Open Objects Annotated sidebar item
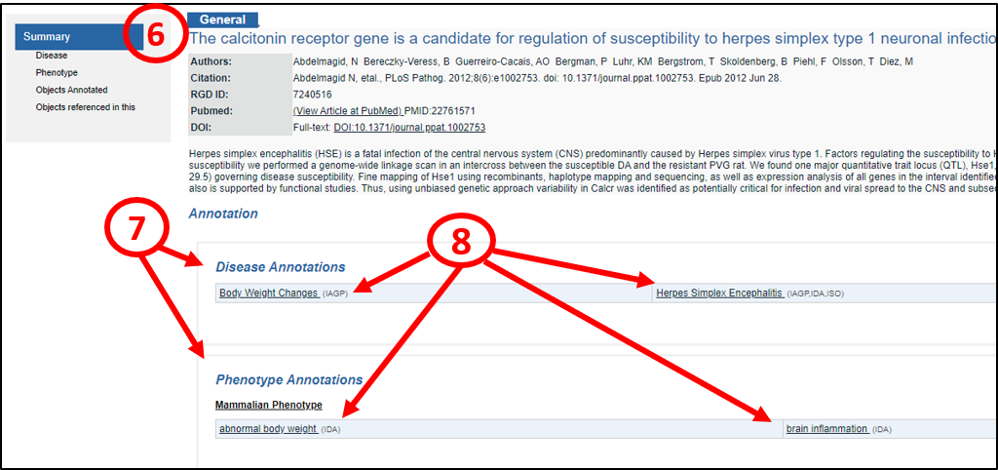Screen dimensions: 998x470 coord(71,90)
